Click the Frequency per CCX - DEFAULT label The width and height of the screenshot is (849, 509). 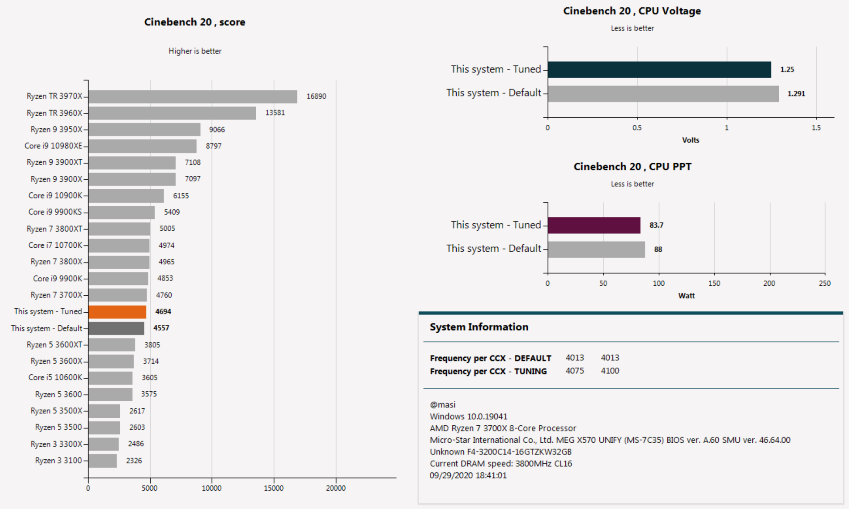click(x=490, y=358)
